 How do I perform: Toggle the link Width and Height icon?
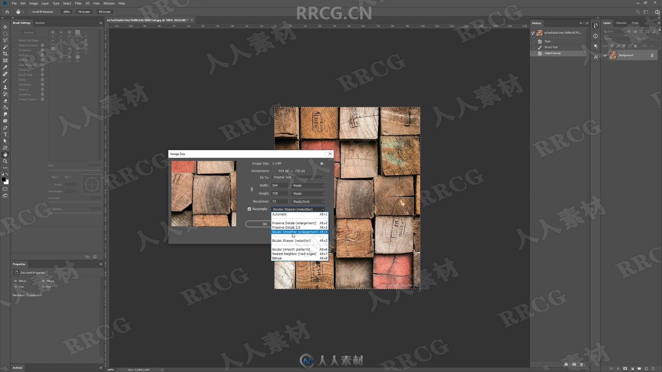(252, 189)
